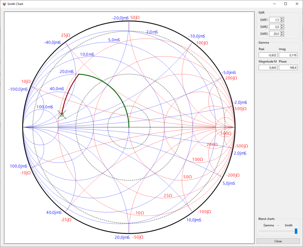Image resolution: width=303 pixels, height=247 pixels.
Task: Click the '10,0mS' conductance label
Action: point(87,54)
